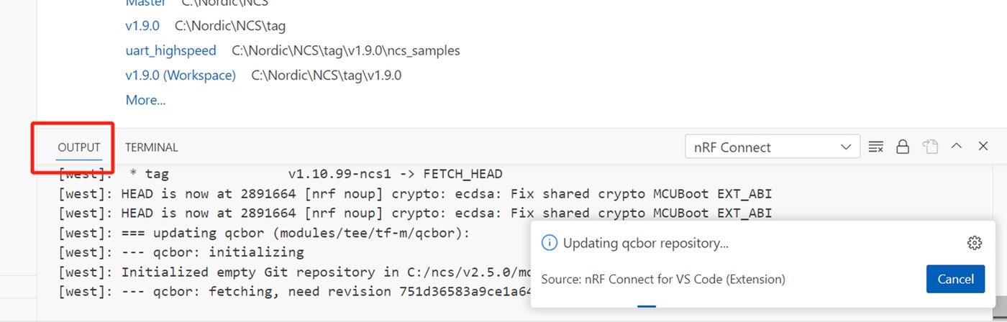Click the info icon in the notification
Image resolution: width=1007 pixels, height=322 pixels.
549,243
